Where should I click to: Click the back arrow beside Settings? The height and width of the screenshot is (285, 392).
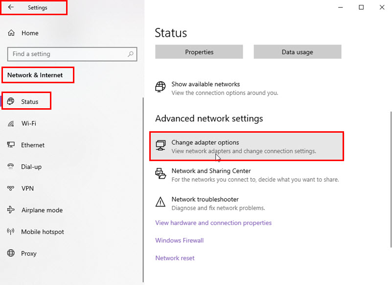point(11,7)
